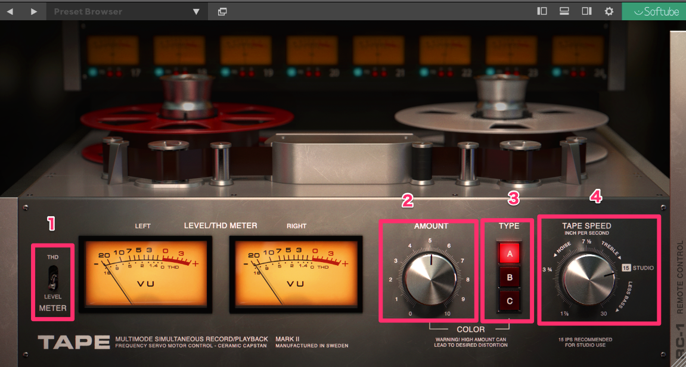Click the left VU meter
686x367 pixels.
tap(145, 273)
